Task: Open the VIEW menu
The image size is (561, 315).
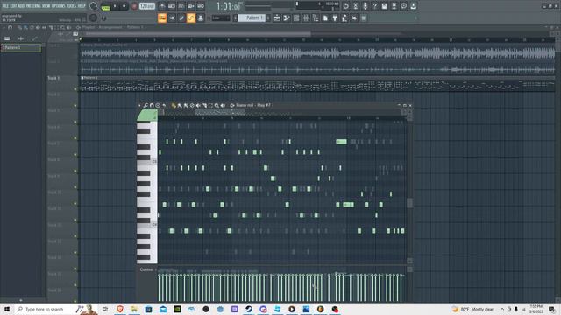Action: coord(46,6)
